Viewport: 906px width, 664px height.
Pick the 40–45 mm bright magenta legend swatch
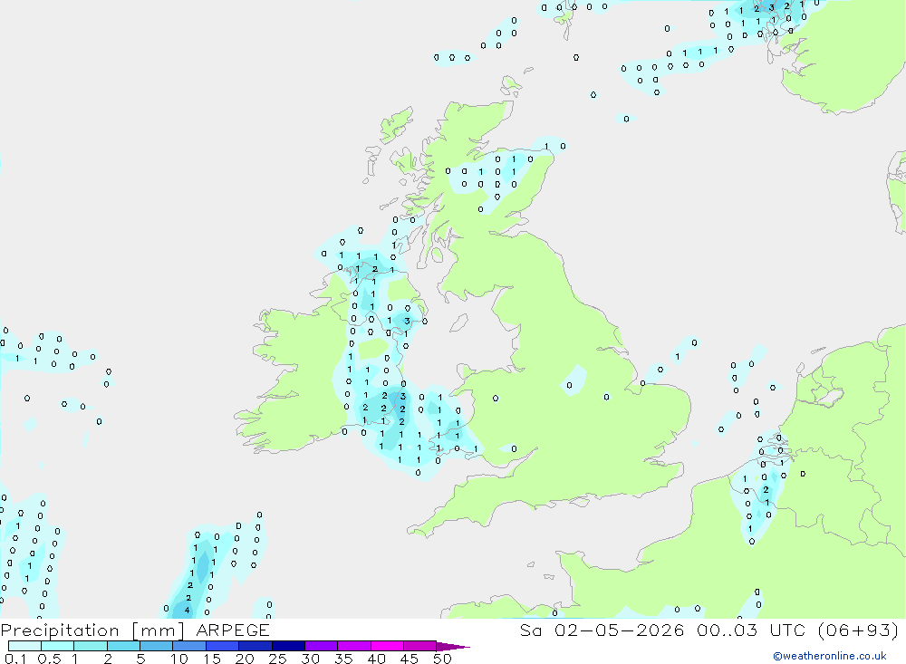pyautogui.click(x=387, y=646)
